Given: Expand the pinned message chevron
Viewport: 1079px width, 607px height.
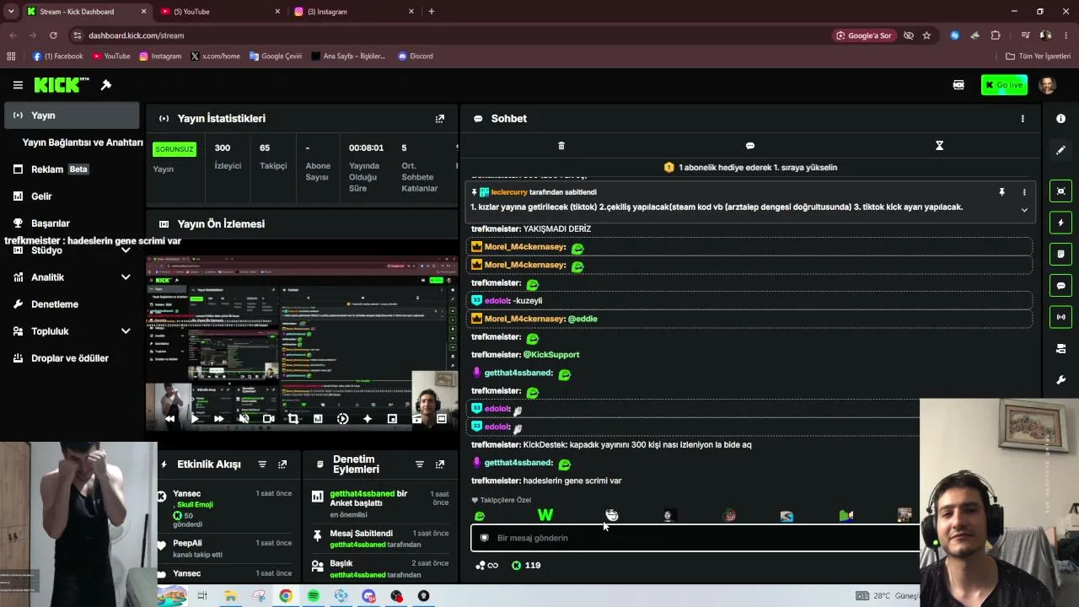Looking at the screenshot, I should point(1024,210).
